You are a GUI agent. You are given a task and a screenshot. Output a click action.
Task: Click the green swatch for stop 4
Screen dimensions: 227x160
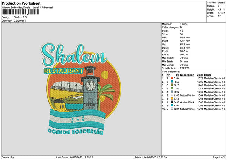(x=172, y=88)
